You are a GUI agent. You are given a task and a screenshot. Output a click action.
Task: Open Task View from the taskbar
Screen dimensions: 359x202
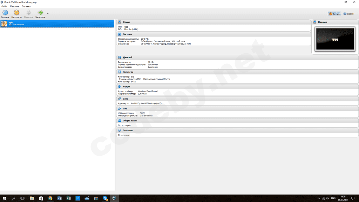click(x=22, y=198)
